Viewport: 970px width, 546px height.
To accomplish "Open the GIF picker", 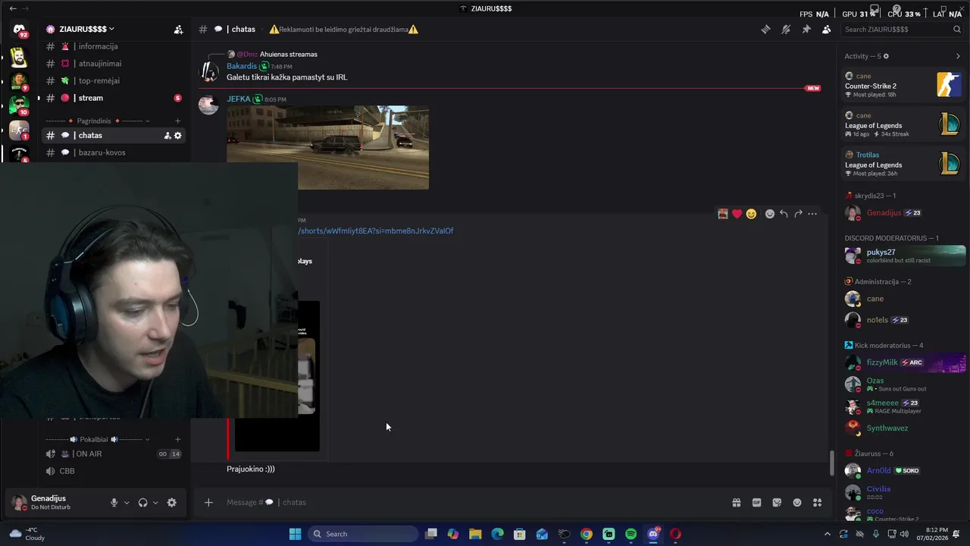I will 756,502.
